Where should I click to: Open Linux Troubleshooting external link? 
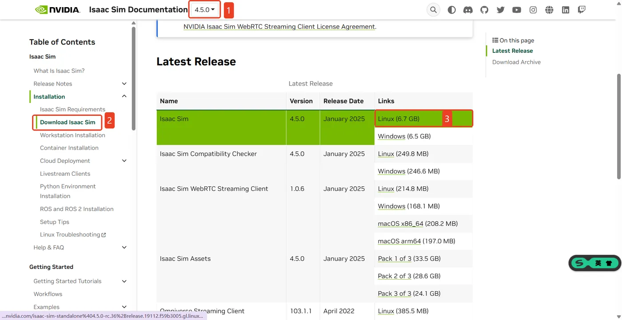coord(73,234)
